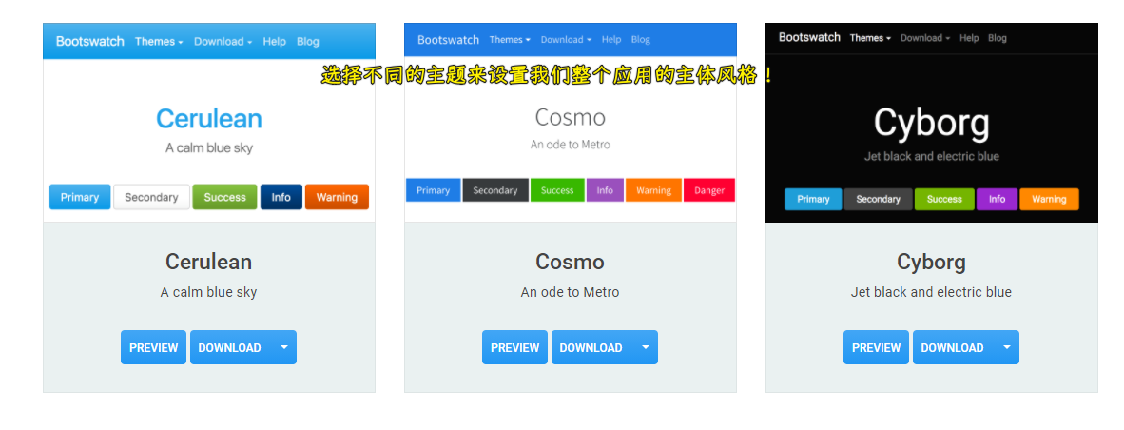Click 'A calm blue sky' card description
This screenshot has height=430, width=1124.
[208, 292]
